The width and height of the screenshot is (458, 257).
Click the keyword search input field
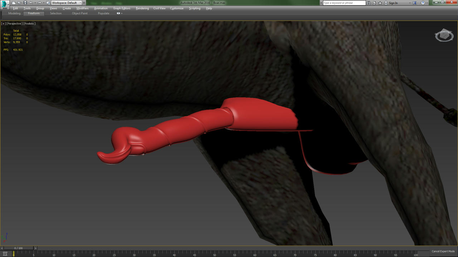pyautogui.click(x=344, y=3)
